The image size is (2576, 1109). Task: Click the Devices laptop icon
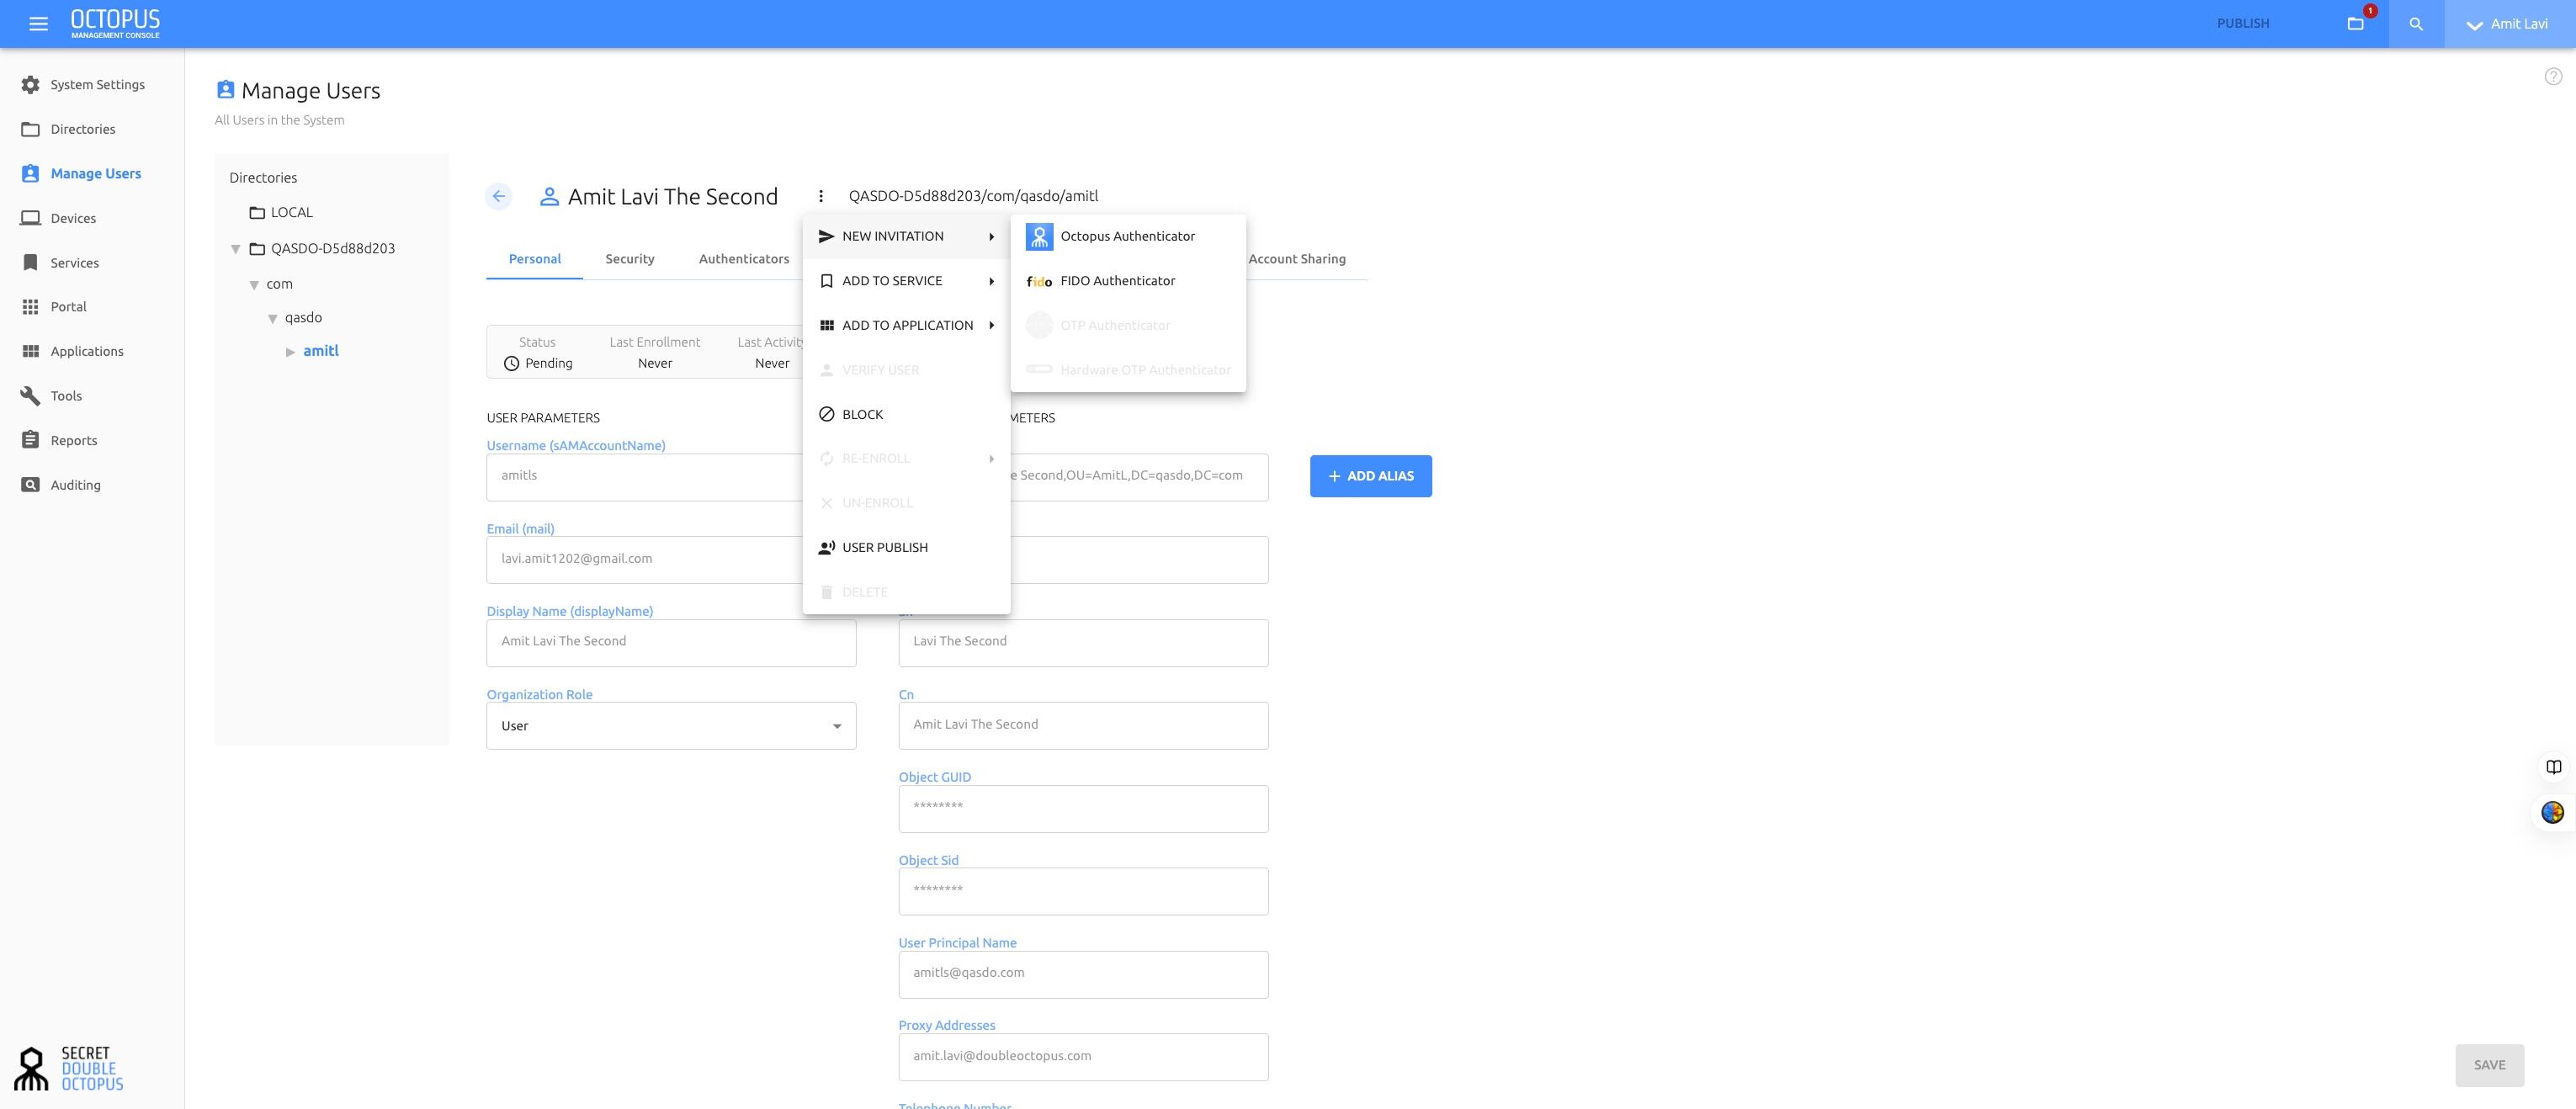[31, 218]
